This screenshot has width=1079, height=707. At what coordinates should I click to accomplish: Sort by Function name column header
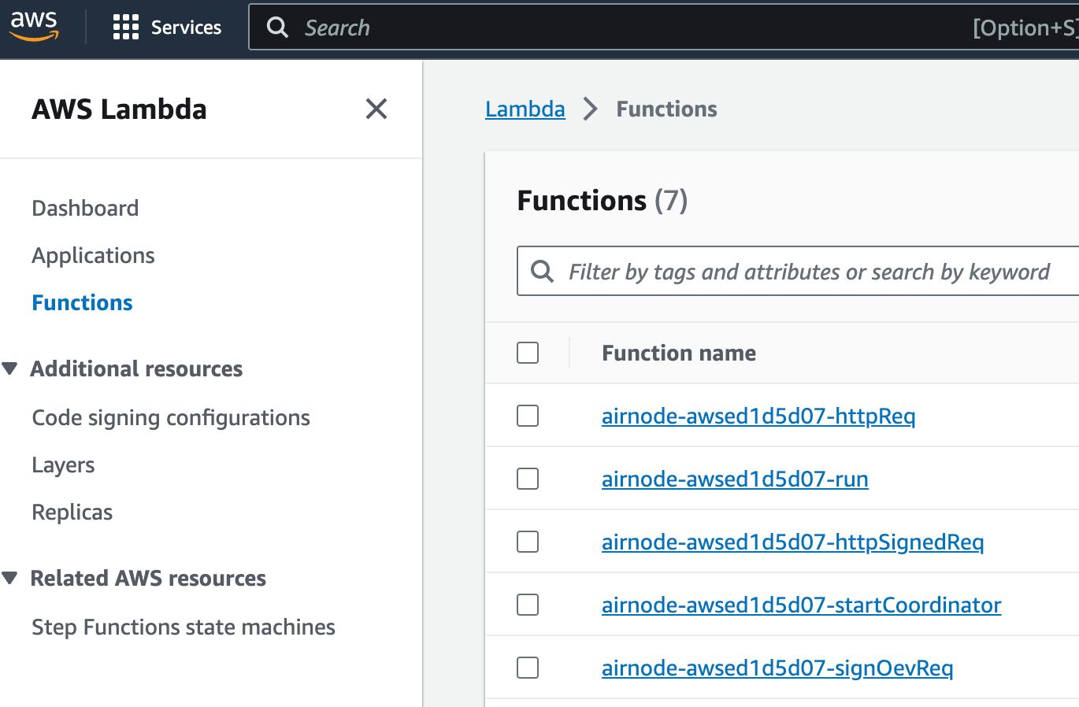pyautogui.click(x=679, y=353)
